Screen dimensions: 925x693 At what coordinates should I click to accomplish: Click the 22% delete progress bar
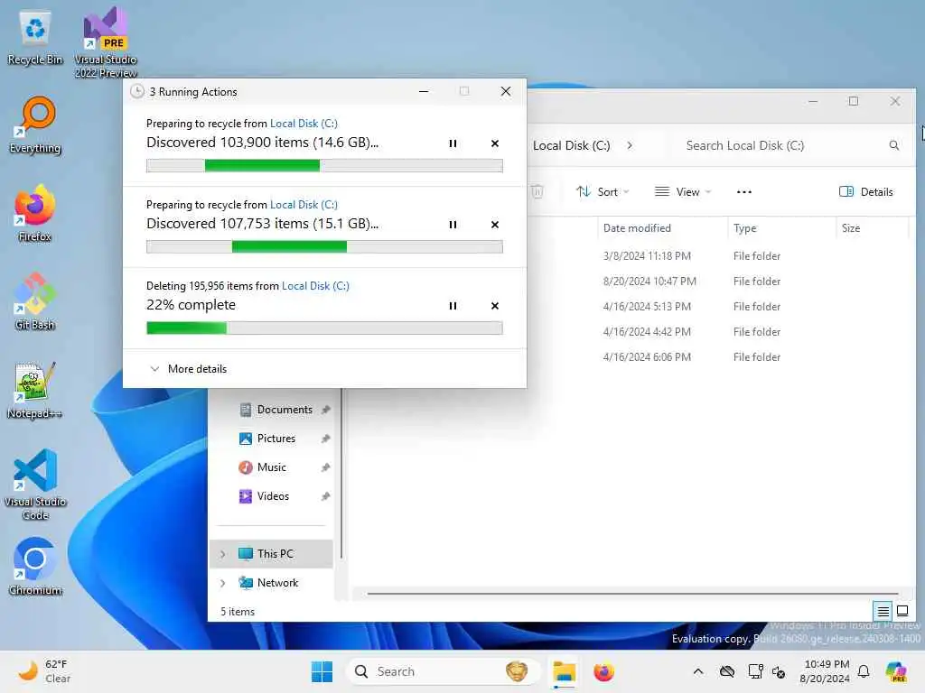(x=324, y=328)
